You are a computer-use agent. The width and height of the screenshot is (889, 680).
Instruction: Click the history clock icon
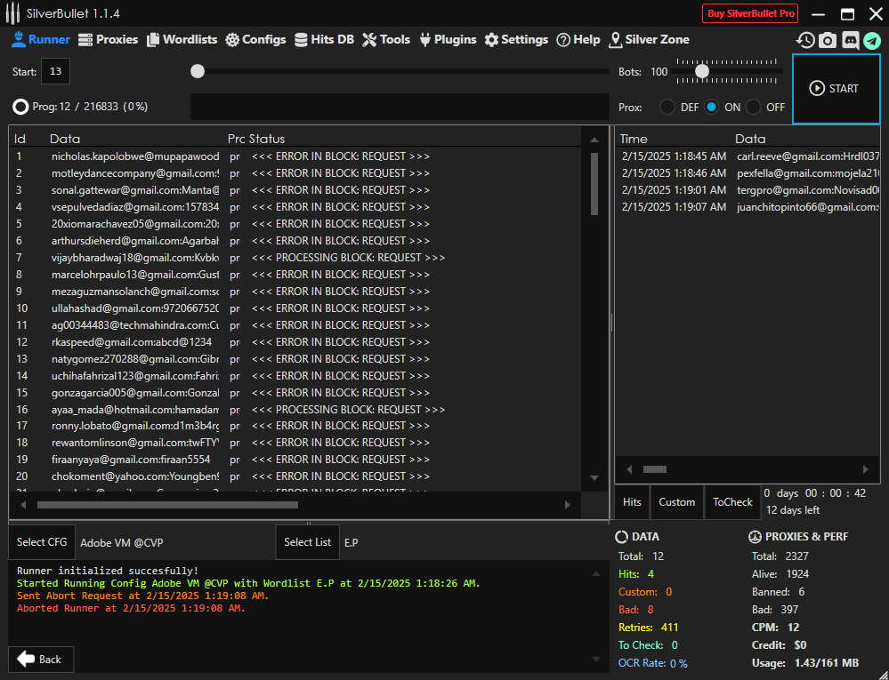pyautogui.click(x=805, y=40)
